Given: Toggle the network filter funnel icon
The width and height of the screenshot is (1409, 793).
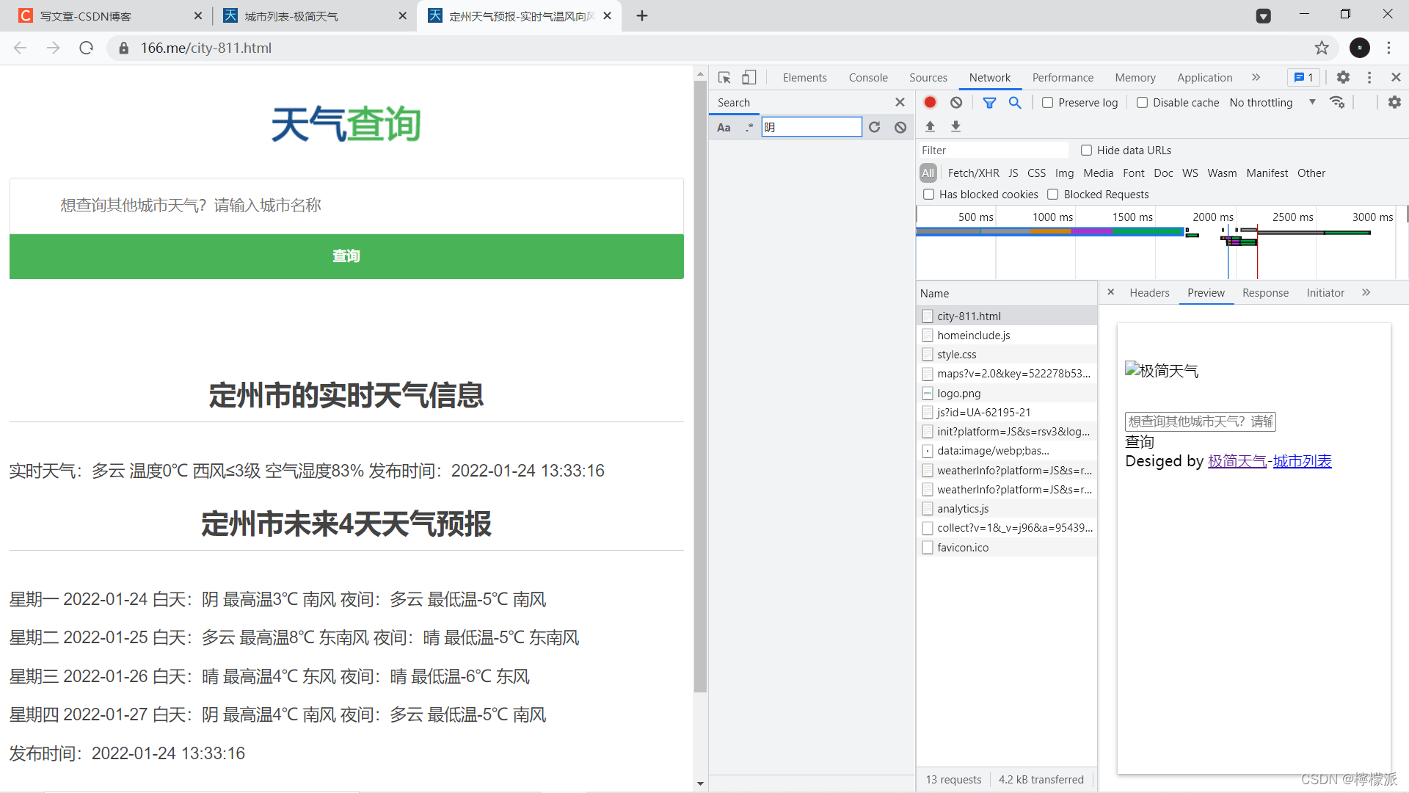Looking at the screenshot, I should [x=989, y=103].
